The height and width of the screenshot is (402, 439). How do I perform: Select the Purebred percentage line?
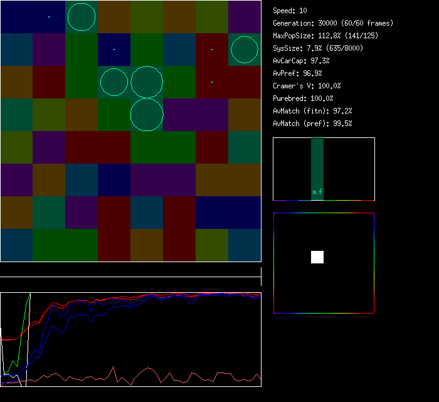click(303, 98)
